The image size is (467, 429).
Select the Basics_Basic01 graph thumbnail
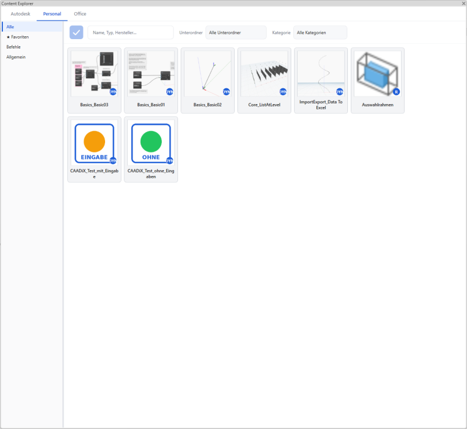point(151,73)
